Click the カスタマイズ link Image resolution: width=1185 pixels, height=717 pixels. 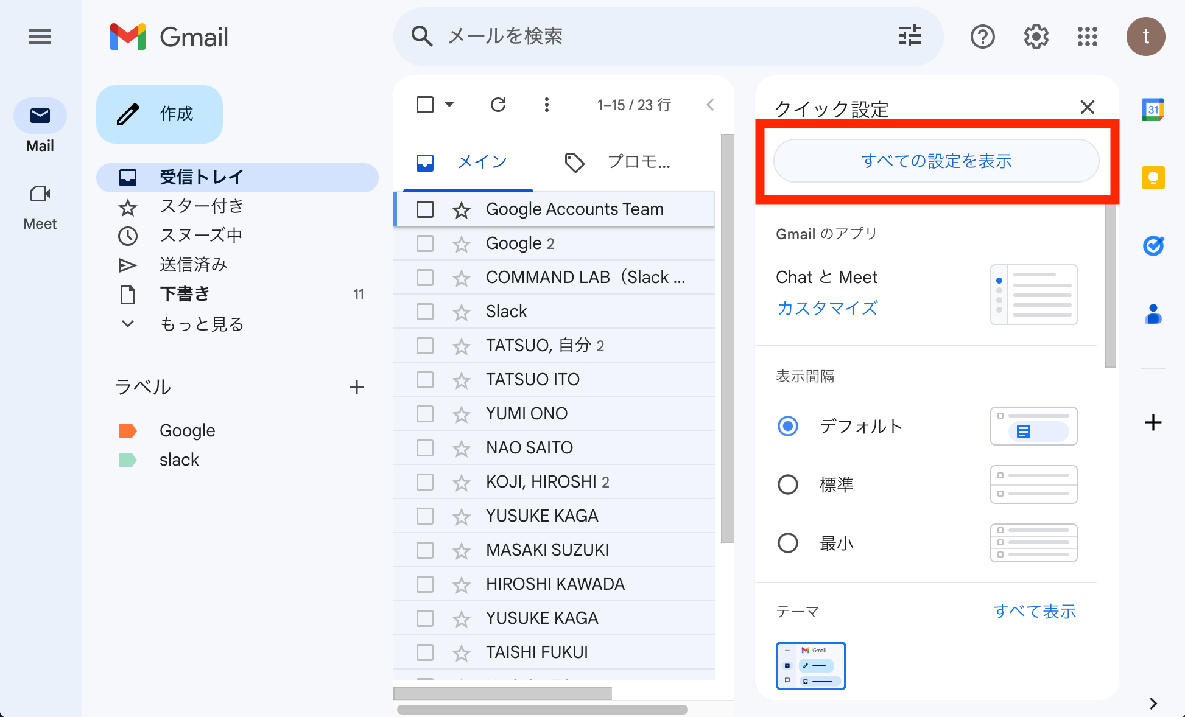point(828,308)
